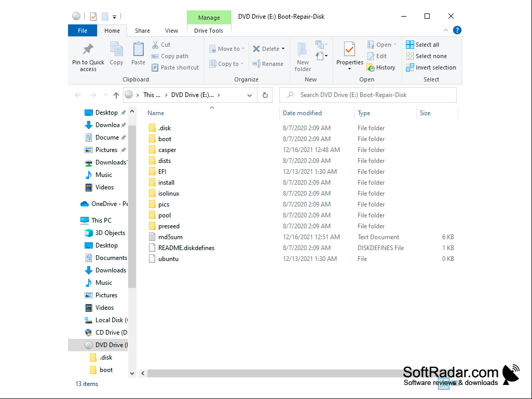
Task: Click Select none in the ribbon
Action: (x=427, y=57)
